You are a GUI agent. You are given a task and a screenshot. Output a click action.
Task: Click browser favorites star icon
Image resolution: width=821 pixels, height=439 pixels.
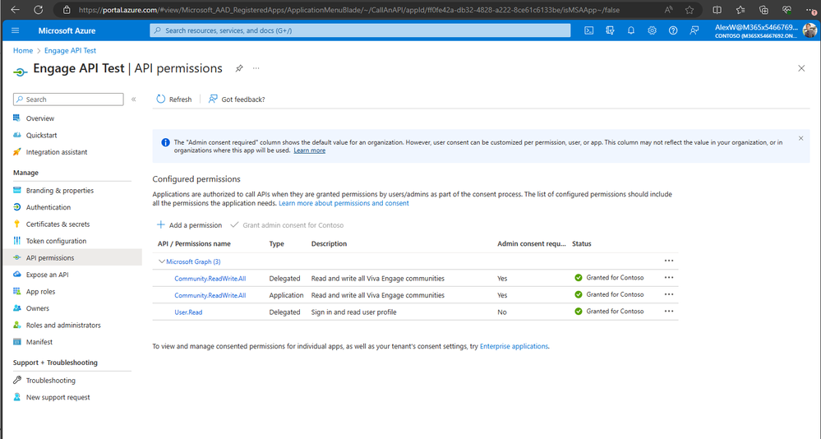pyautogui.click(x=690, y=9)
